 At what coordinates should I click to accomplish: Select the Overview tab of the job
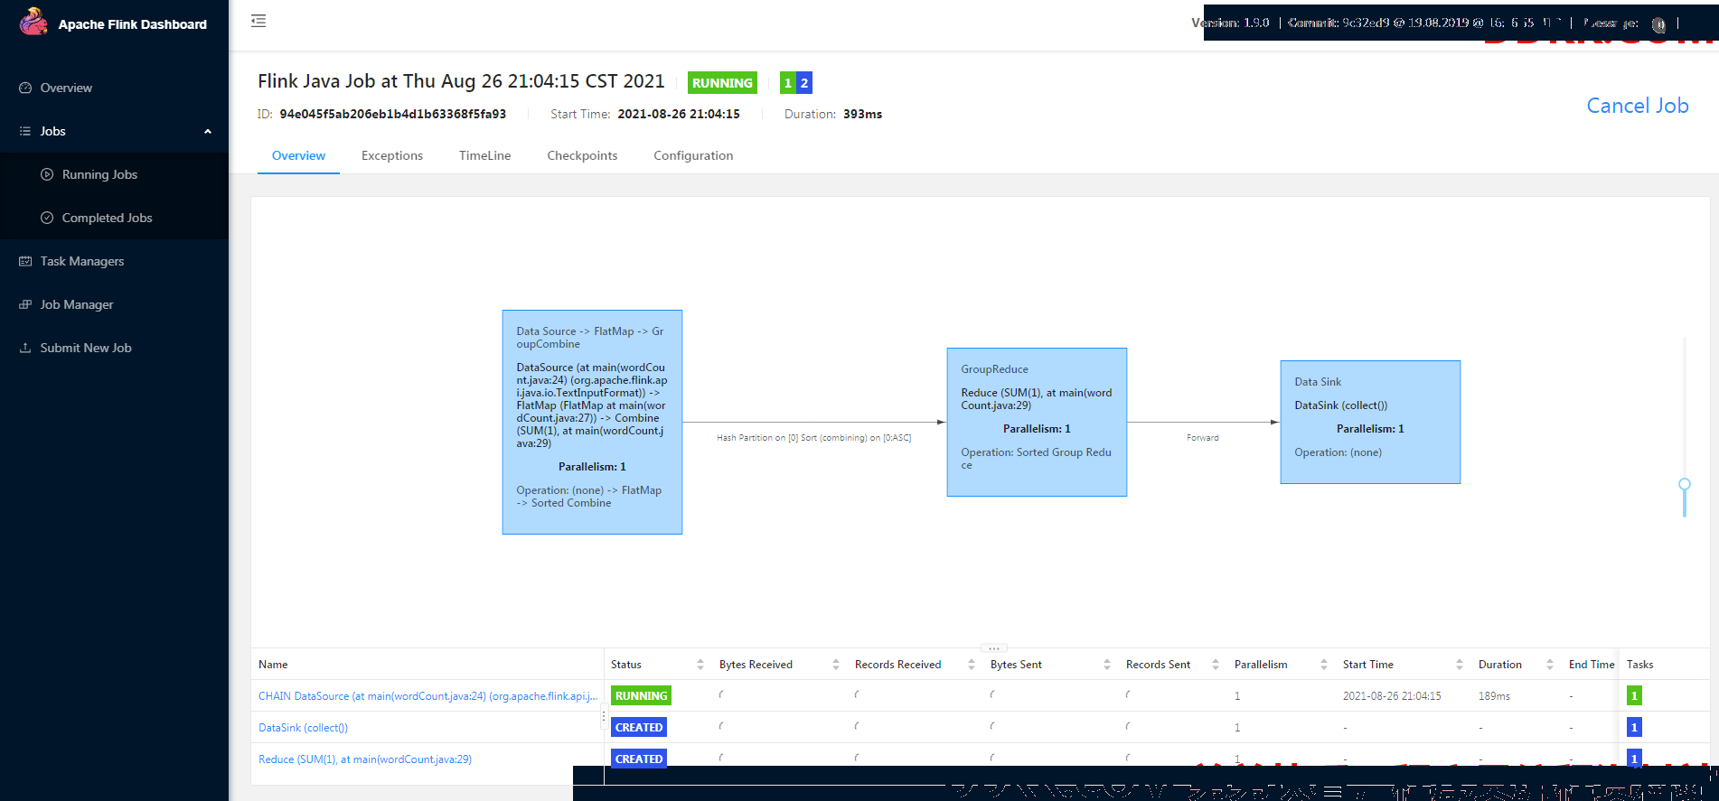point(298,155)
